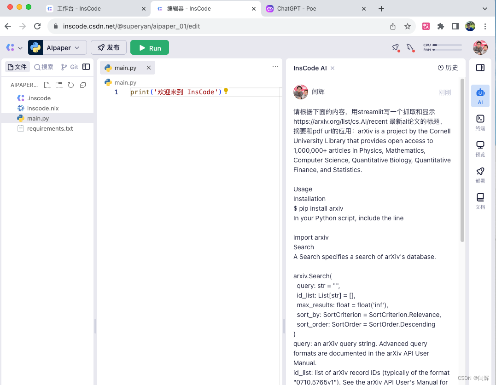Refresh the file explorer tree
The height and width of the screenshot is (385, 496).
coord(71,85)
